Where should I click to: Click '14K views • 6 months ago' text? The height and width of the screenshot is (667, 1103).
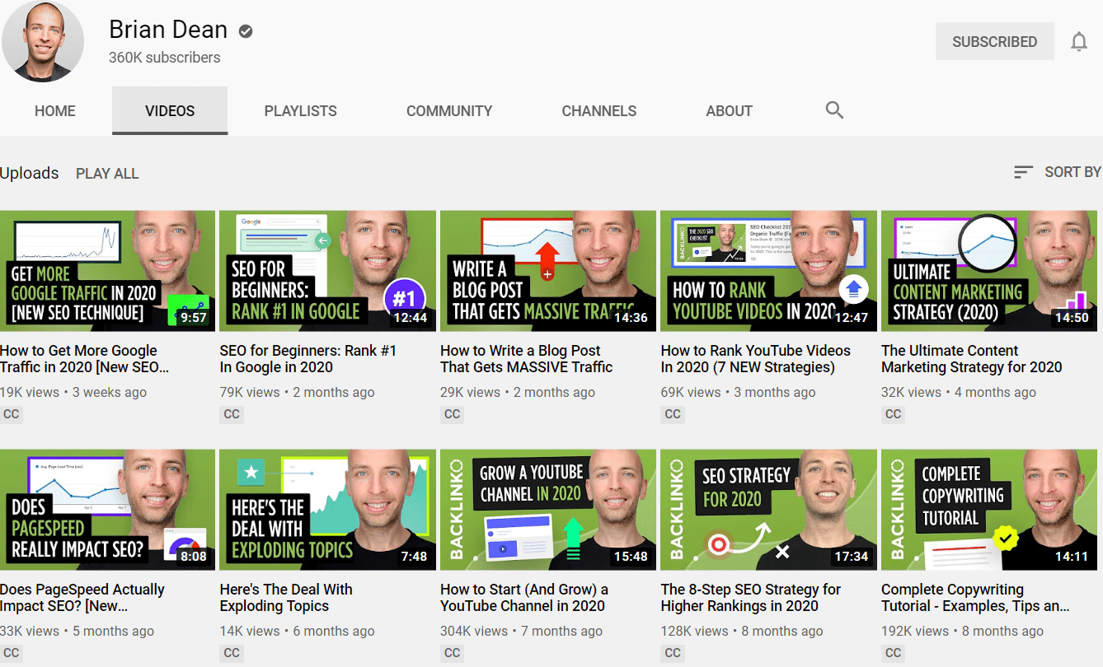coord(297,632)
